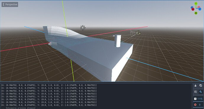The width and height of the screenshot is (204, 109).
Task: Click the dark blue negative Z axis handle
Action: pos(192,7)
